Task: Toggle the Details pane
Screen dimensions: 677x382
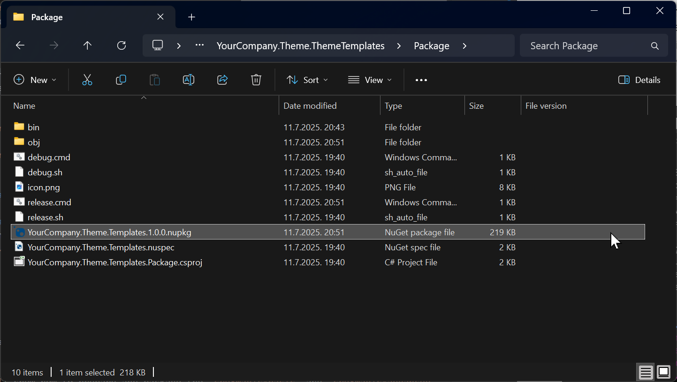Action: point(639,80)
